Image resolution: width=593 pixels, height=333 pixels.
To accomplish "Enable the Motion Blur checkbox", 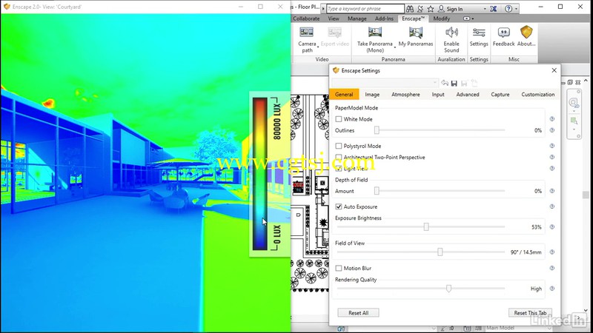I will click(339, 268).
